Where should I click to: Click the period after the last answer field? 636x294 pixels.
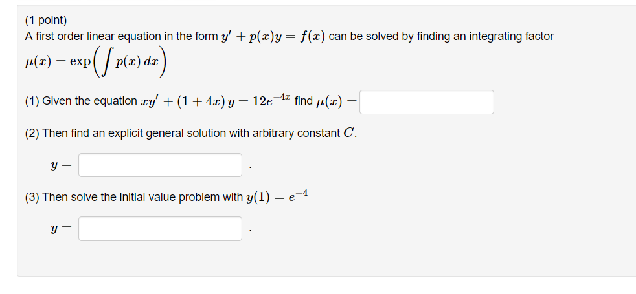point(250,231)
